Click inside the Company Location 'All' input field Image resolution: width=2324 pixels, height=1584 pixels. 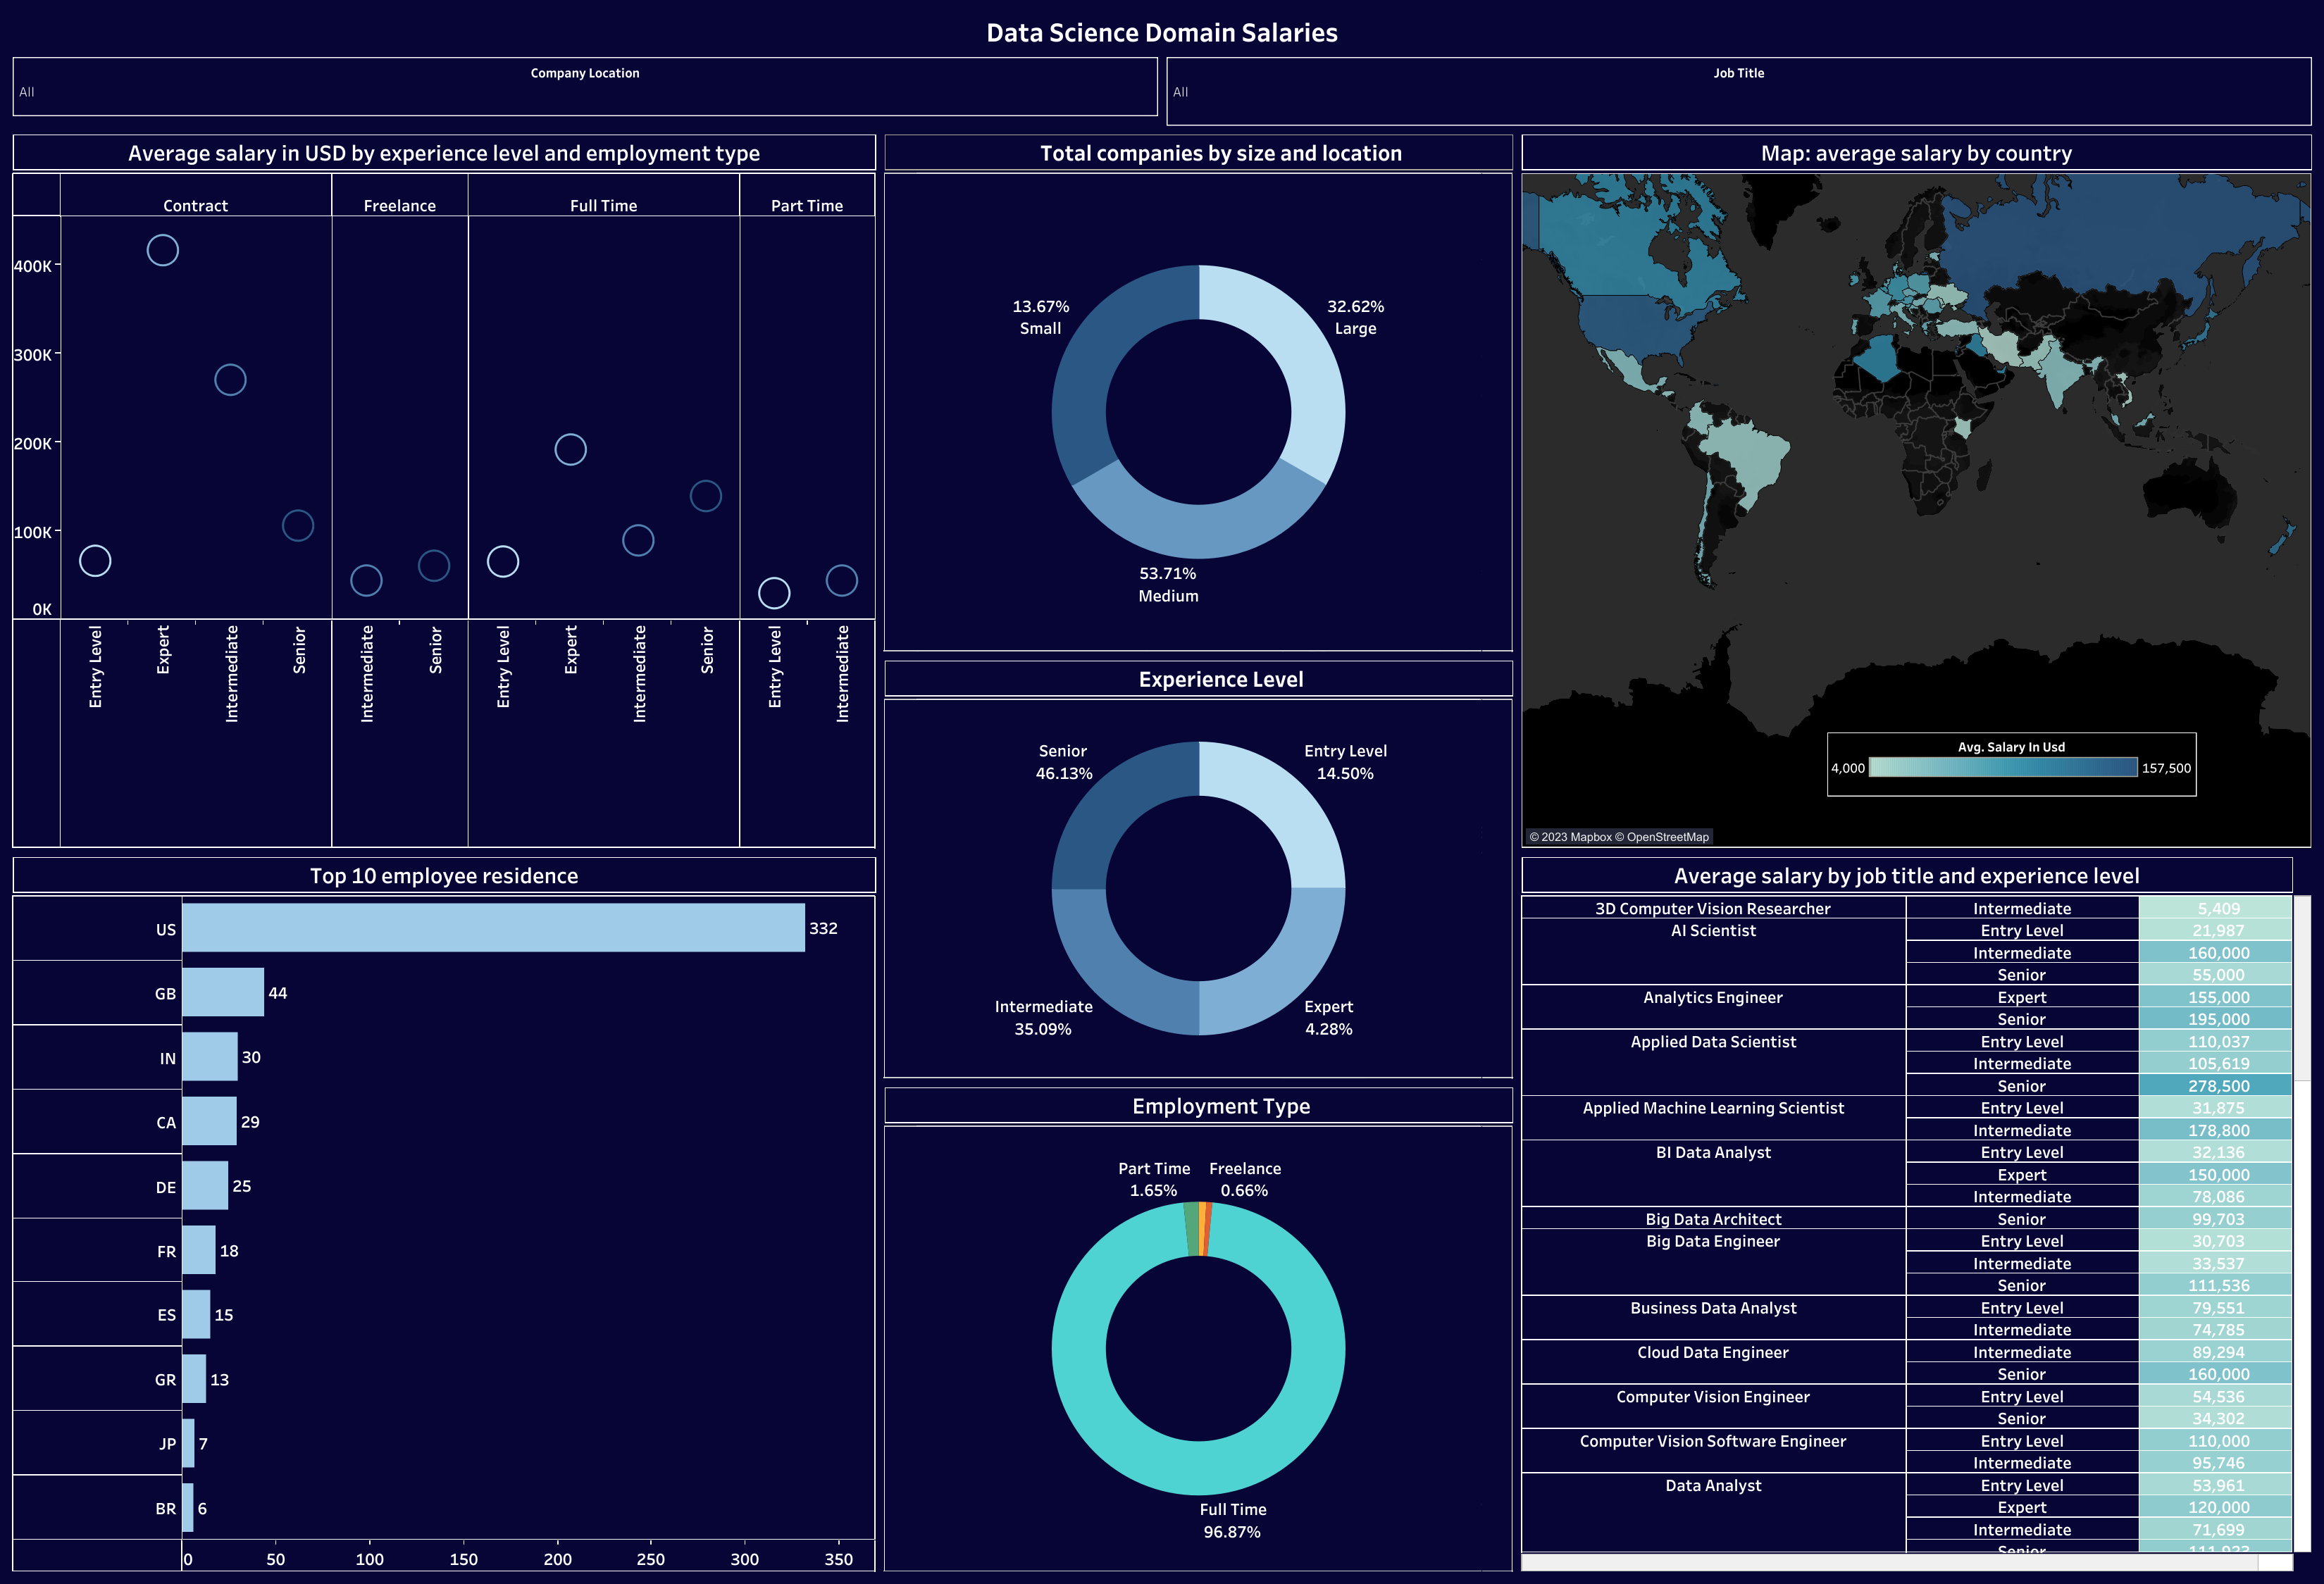point(100,91)
